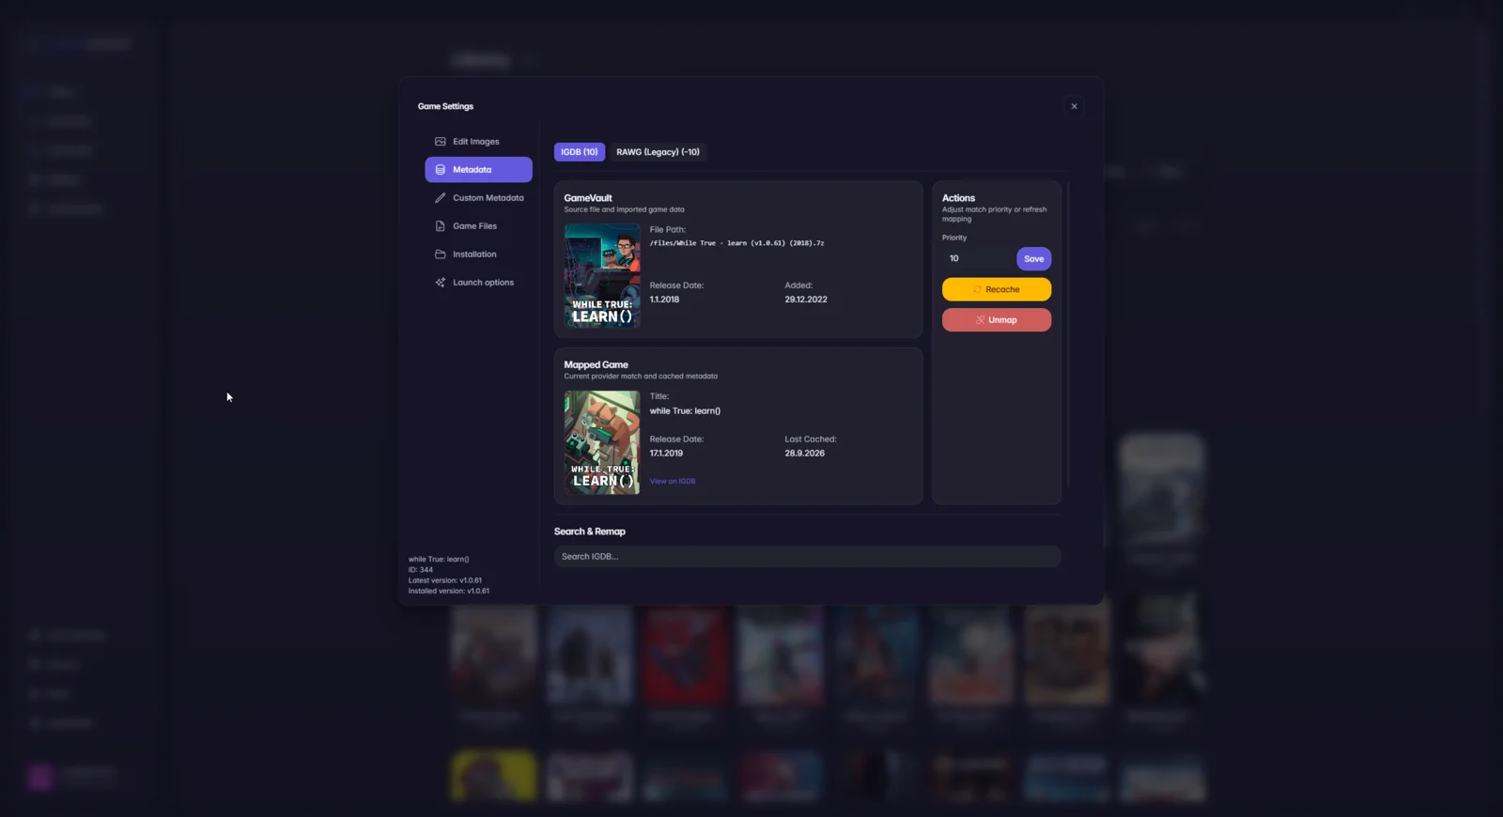Click the Launch options sparkle icon
The height and width of the screenshot is (817, 1503).
[440, 283]
